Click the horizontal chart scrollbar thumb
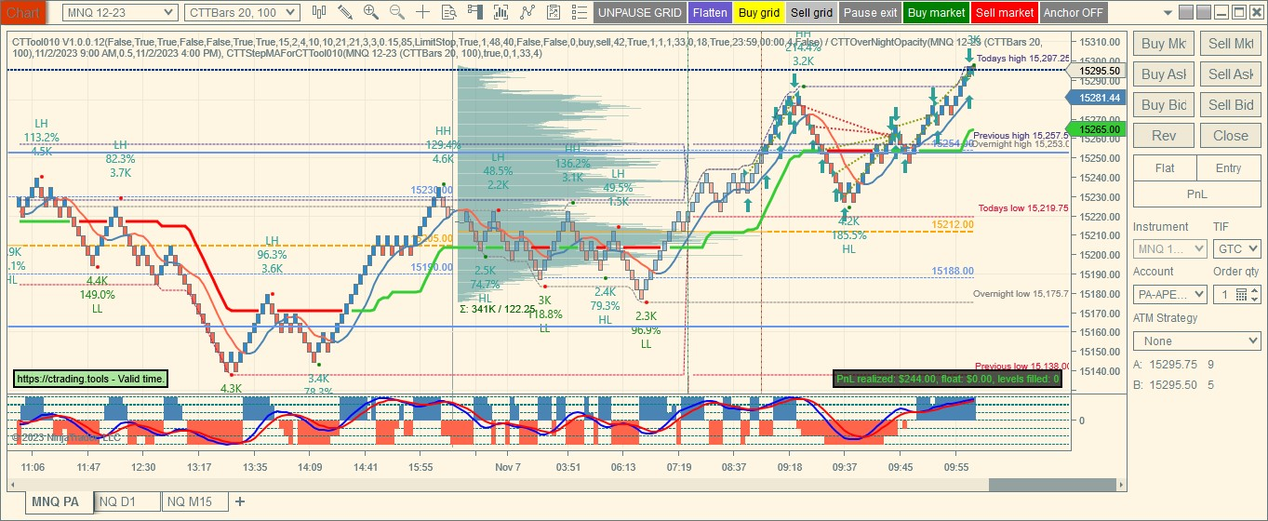Image resolution: width=1268 pixels, height=521 pixels. point(1052,485)
